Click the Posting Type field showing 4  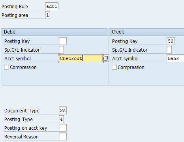61,119
